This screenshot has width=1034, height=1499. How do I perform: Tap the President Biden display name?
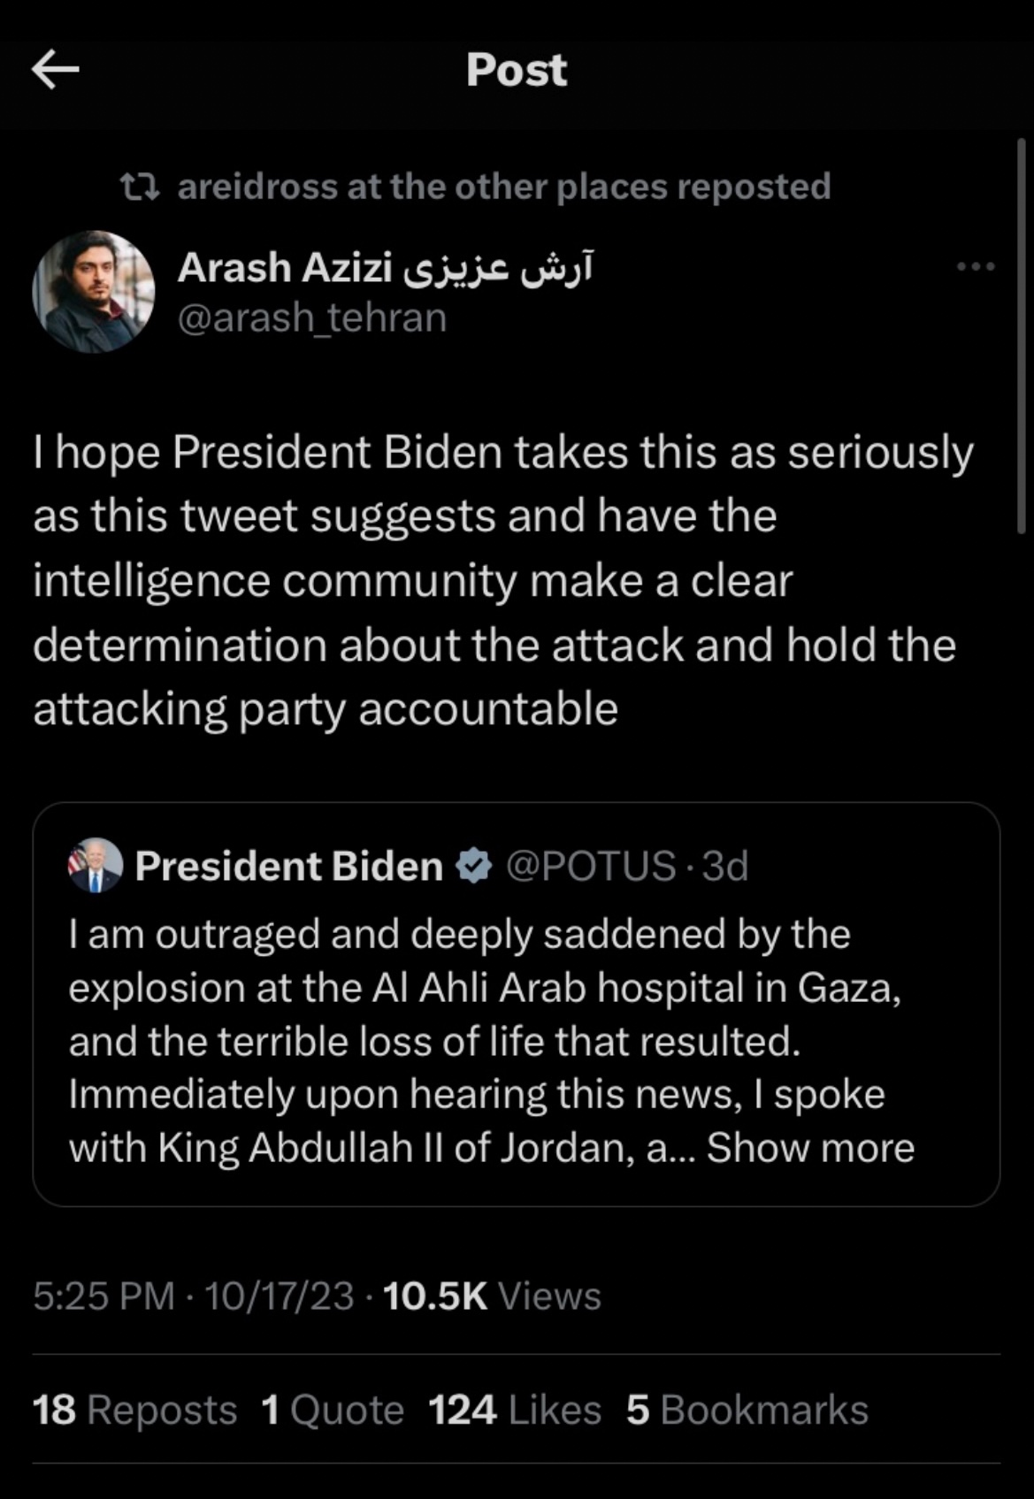tap(289, 866)
